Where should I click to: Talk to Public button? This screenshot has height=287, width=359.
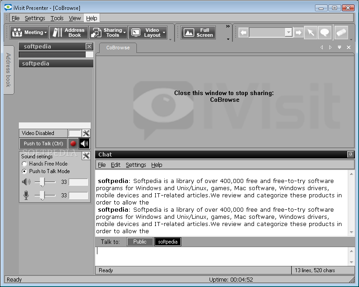140,242
